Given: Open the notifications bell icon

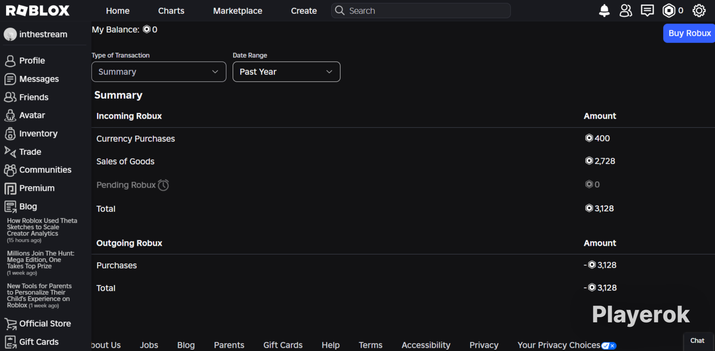Looking at the screenshot, I should click(604, 11).
